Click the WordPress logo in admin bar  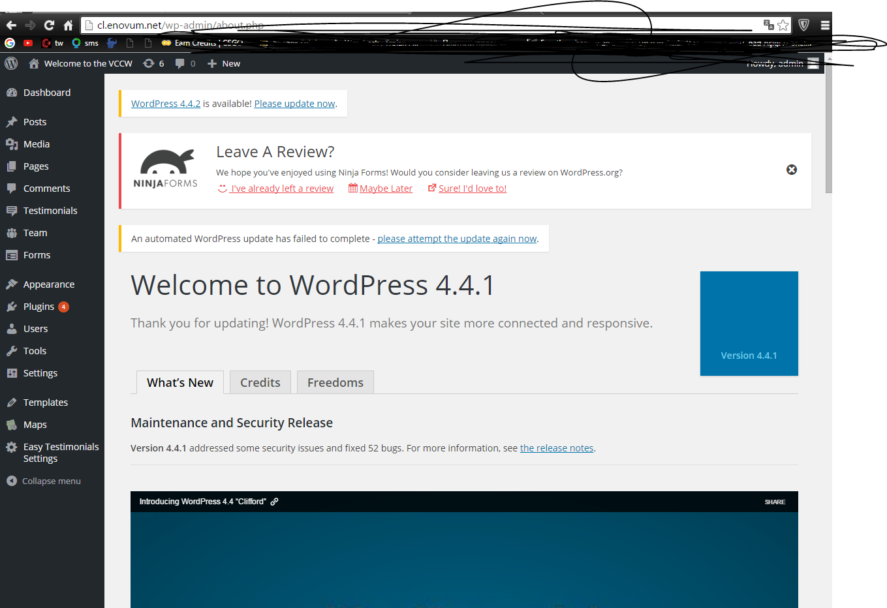coord(11,63)
